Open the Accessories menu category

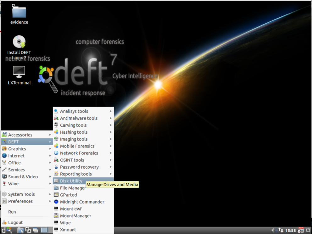(x=27, y=135)
